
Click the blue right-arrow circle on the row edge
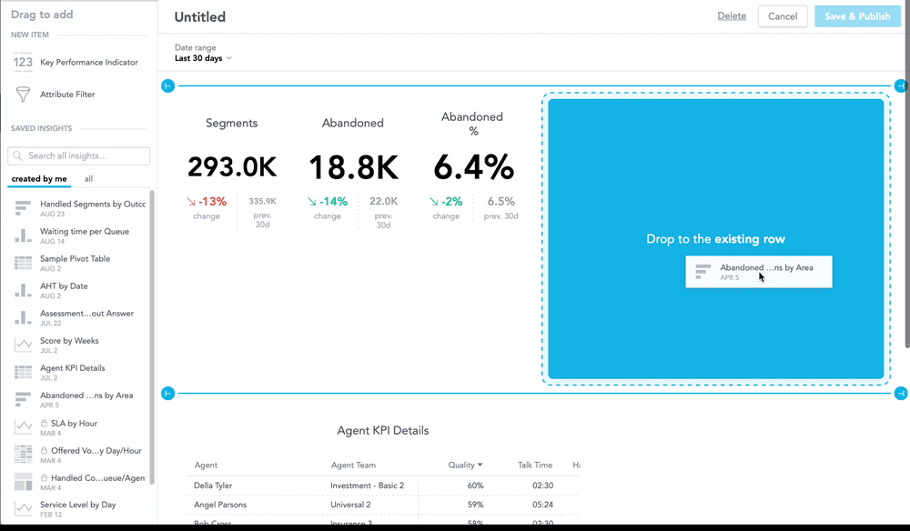point(900,85)
